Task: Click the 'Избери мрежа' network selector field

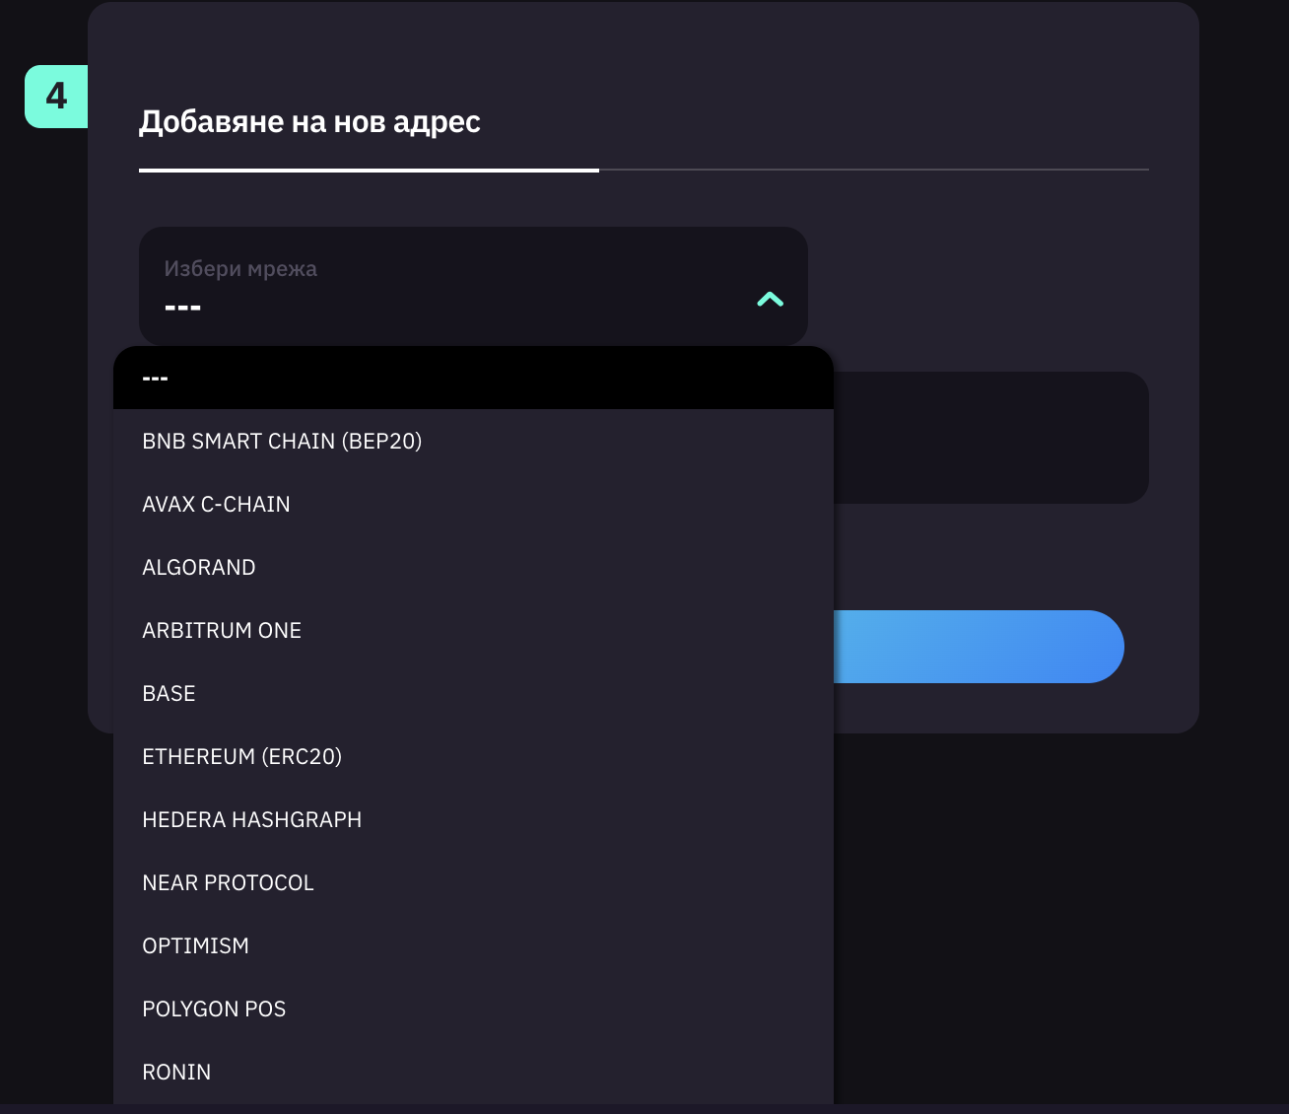Action: (443, 286)
